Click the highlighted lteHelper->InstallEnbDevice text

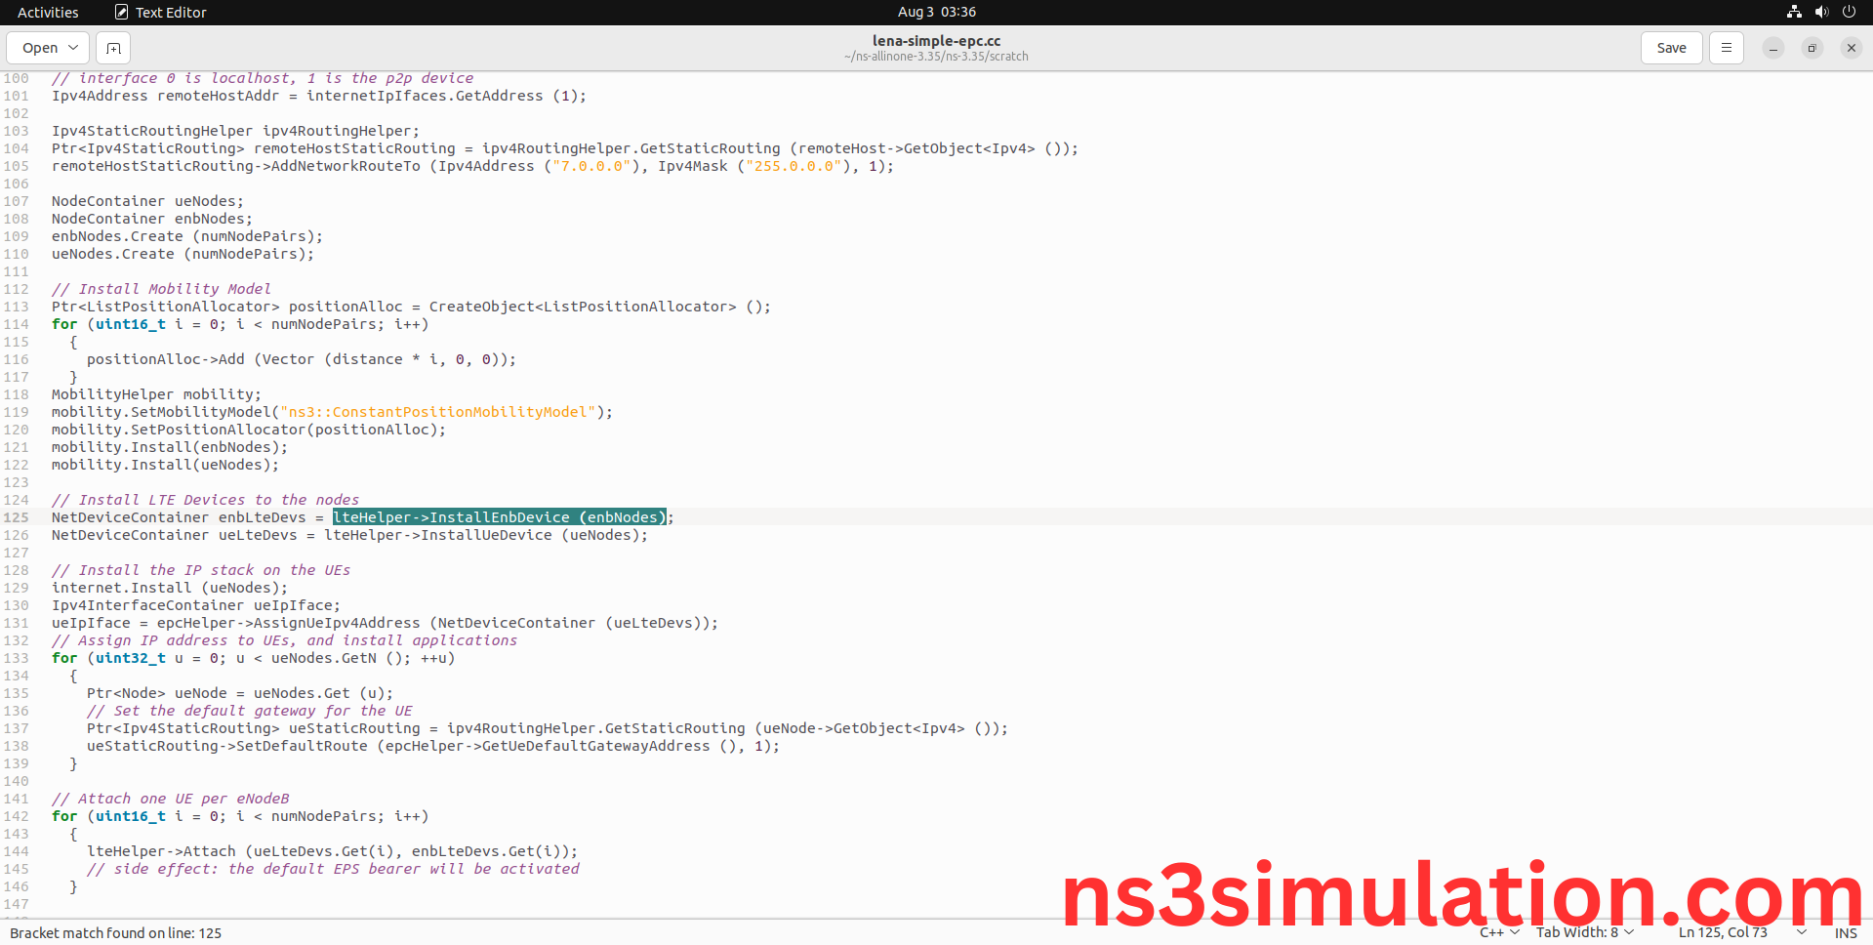pos(499,517)
